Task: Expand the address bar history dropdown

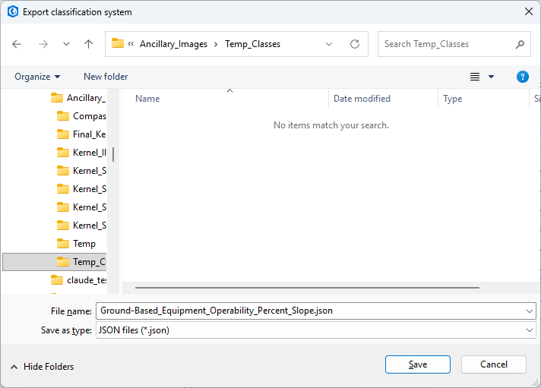Action: (329, 44)
